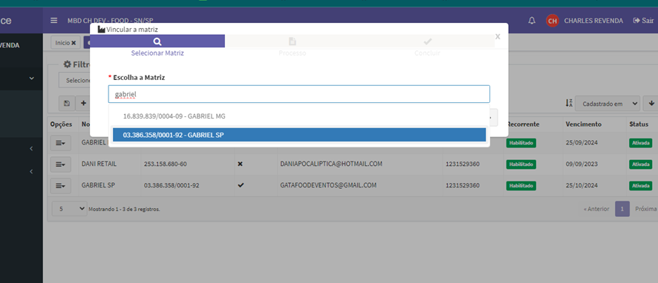Go to the Anterior page
This screenshot has width=658, height=283.
596,209
